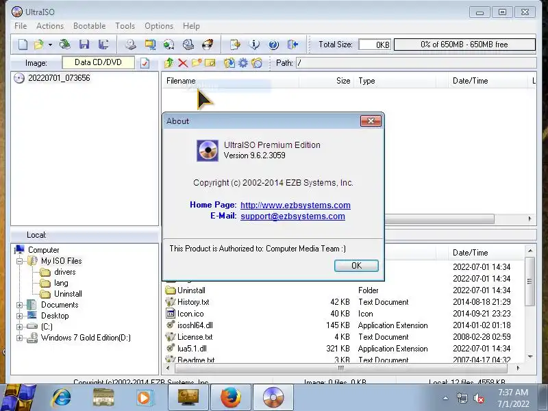This screenshot has height=411, width=548.
Task: Click the Type column header in image list
Action: click(x=395, y=81)
